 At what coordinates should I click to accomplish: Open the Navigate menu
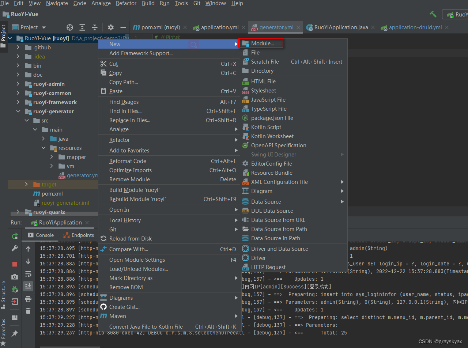click(x=57, y=3)
